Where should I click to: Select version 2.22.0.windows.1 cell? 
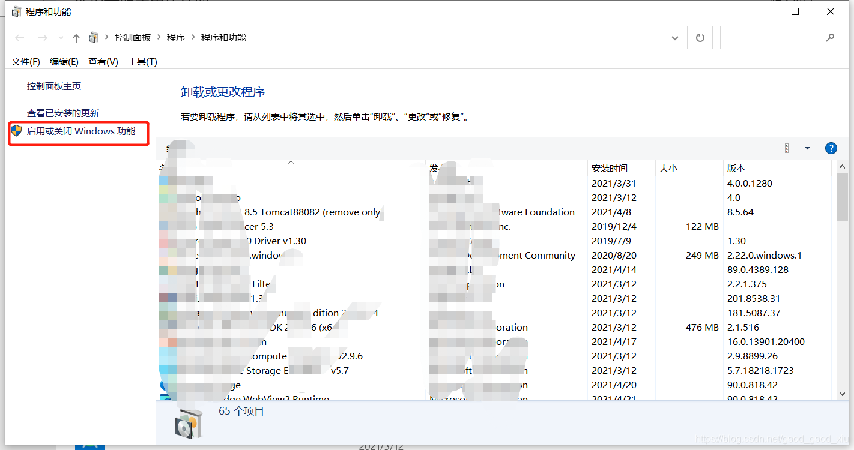point(765,255)
